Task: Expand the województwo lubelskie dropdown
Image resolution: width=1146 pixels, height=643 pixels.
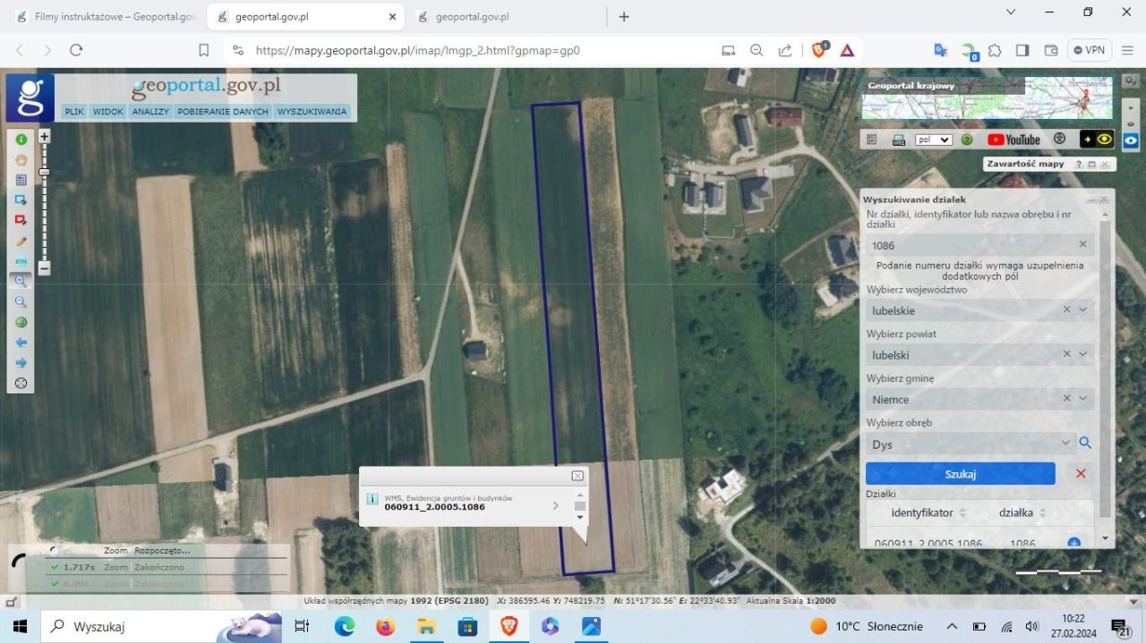Action: [1083, 310]
